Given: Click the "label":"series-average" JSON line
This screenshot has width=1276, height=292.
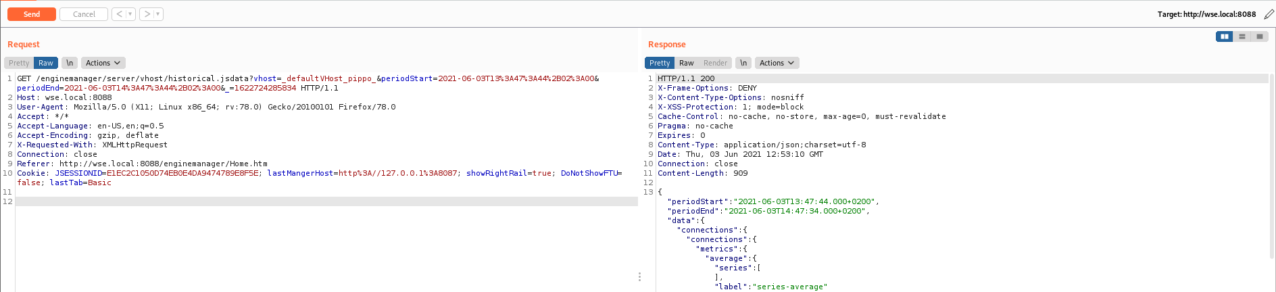Looking at the screenshot, I should coord(771,287).
